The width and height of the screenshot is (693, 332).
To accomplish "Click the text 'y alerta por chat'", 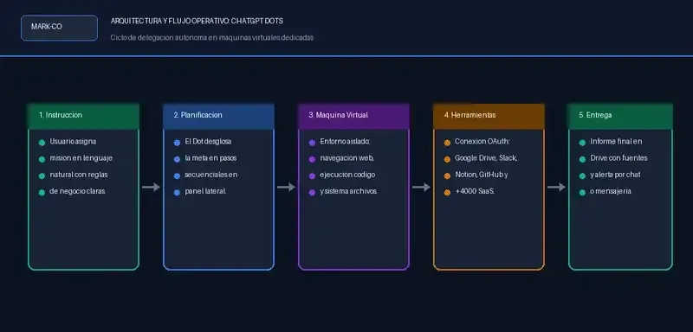I will click(615, 175).
